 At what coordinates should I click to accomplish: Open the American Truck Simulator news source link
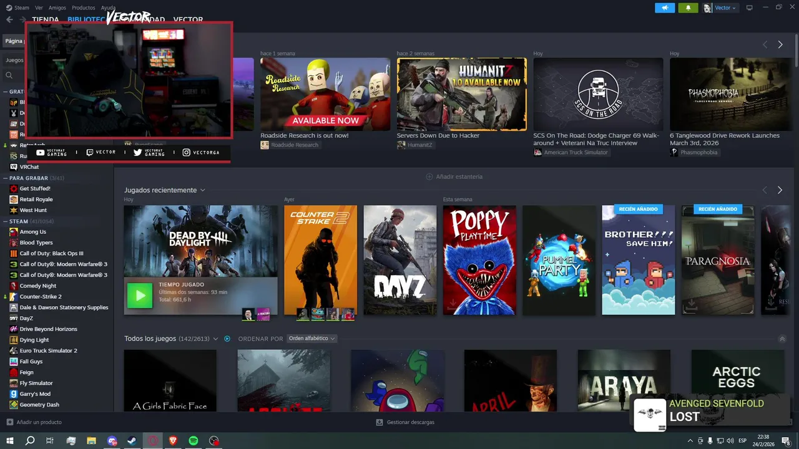click(571, 152)
